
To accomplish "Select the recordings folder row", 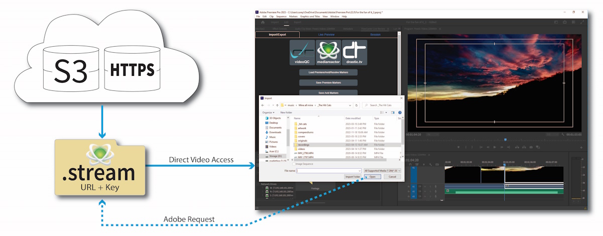I will click(346, 145).
